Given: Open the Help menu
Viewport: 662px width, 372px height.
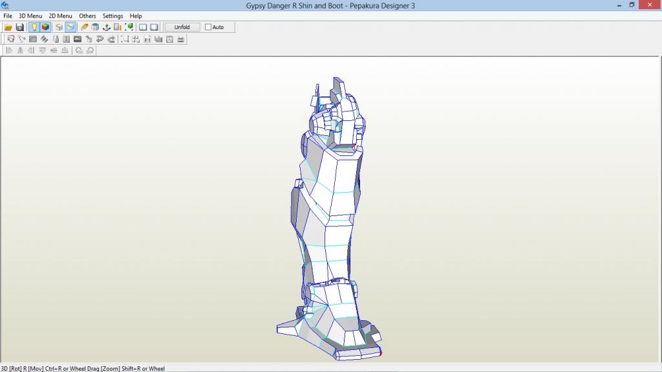Looking at the screenshot, I should click(x=136, y=16).
